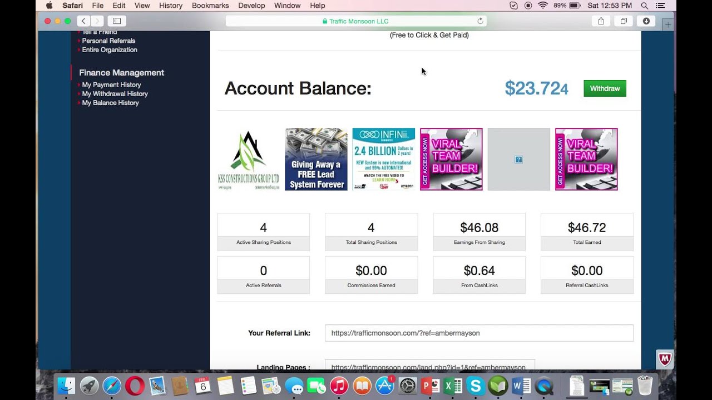The image size is (712, 400).
Task: Open the History menu
Action: 171,6
